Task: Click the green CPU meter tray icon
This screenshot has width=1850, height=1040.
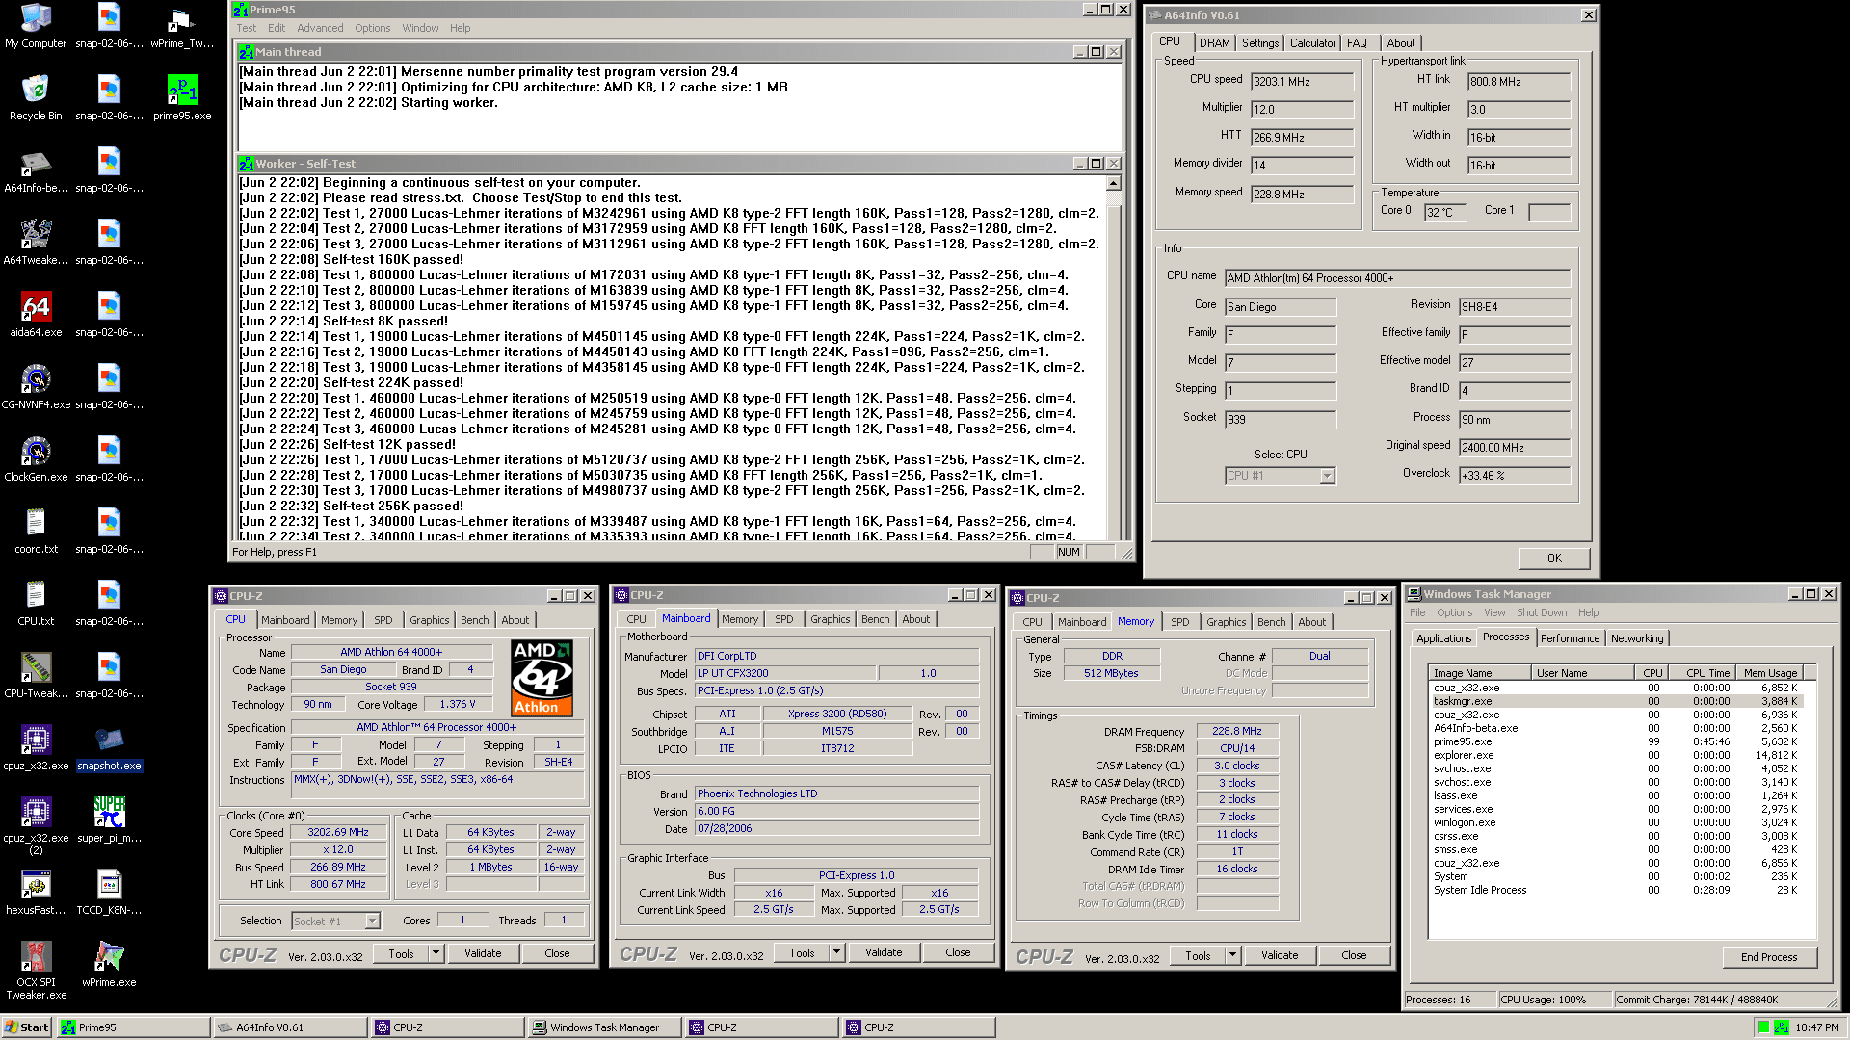Action: pos(1763,1027)
